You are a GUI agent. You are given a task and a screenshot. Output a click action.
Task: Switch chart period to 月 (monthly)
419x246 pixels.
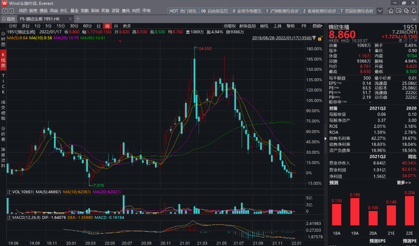116,26
